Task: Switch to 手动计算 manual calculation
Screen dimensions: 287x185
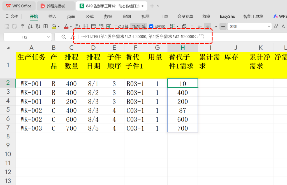Action: pos(121,27)
